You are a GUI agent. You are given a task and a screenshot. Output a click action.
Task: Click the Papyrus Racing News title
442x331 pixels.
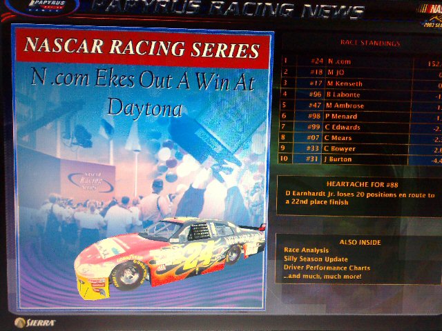point(228,9)
